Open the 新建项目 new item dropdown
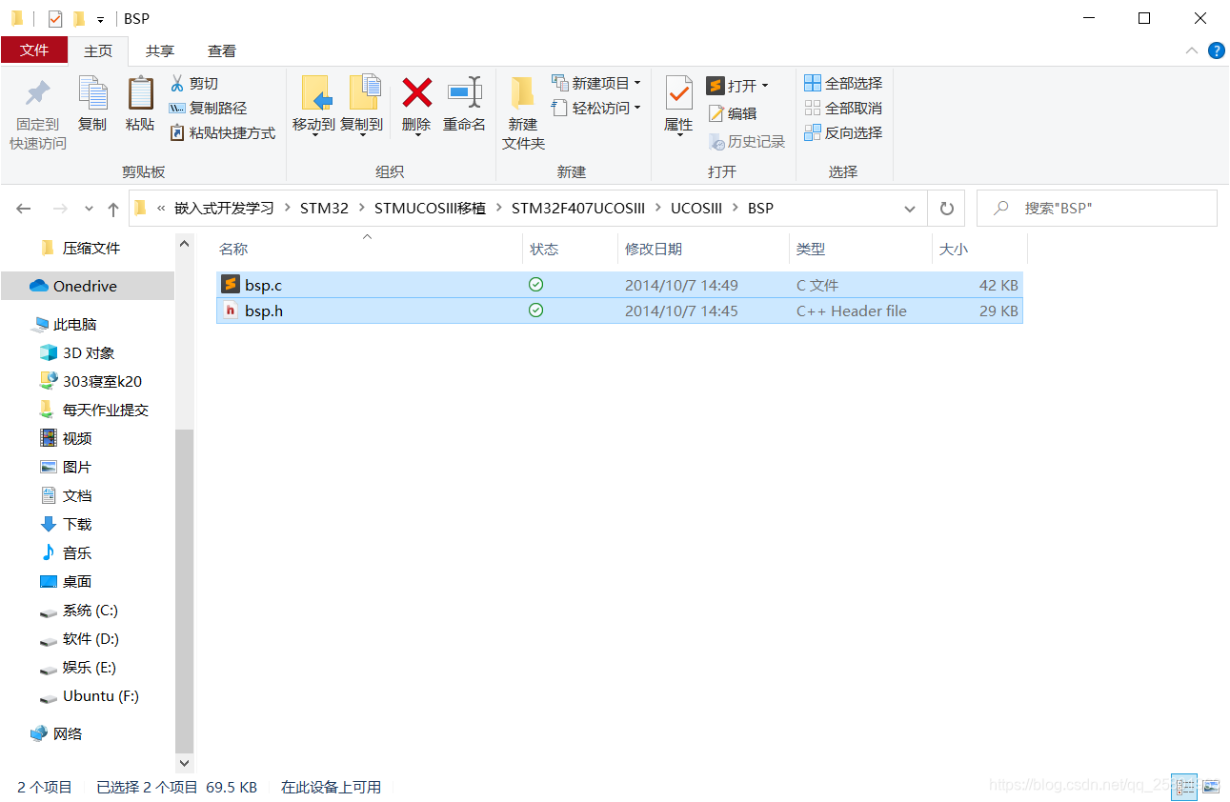The height and width of the screenshot is (802, 1230). click(596, 84)
